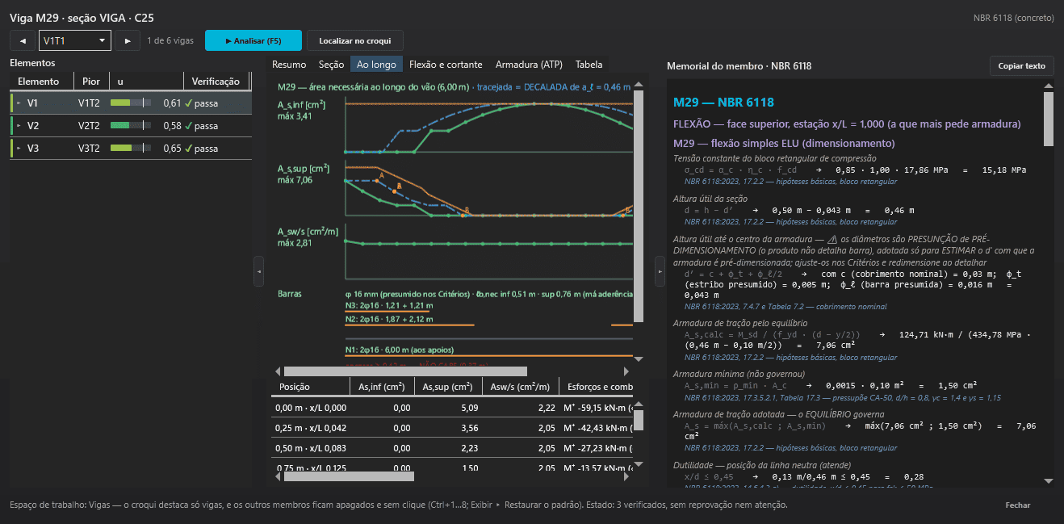Switch to the Tabela tab

(x=589, y=65)
